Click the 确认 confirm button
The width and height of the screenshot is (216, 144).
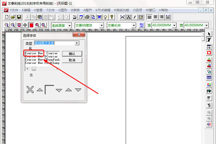tap(72, 54)
